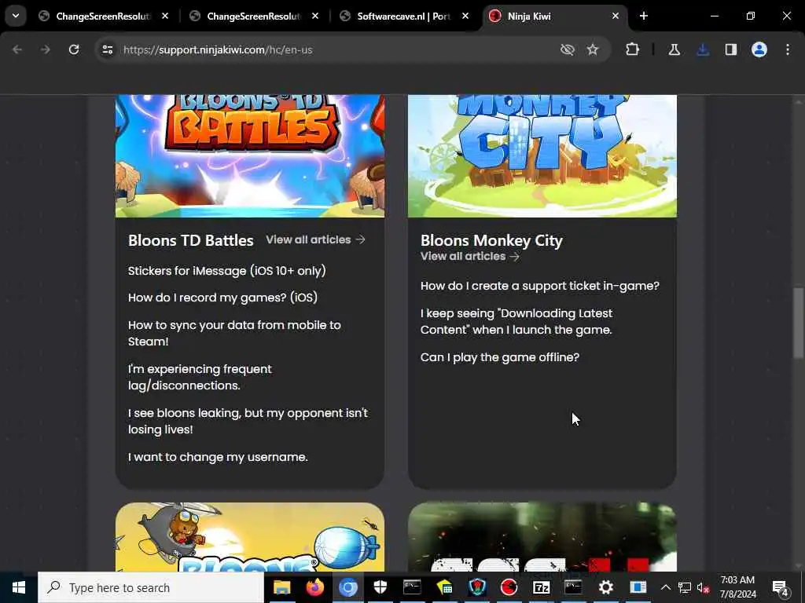Open 'I see bloons leaking' article
Image resolution: width=805 pixels, height=603 pixels.
click(x=248, y=422)
